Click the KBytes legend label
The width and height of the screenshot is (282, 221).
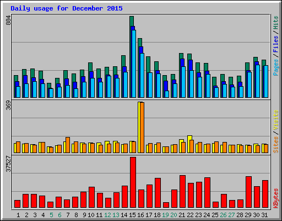276,198
